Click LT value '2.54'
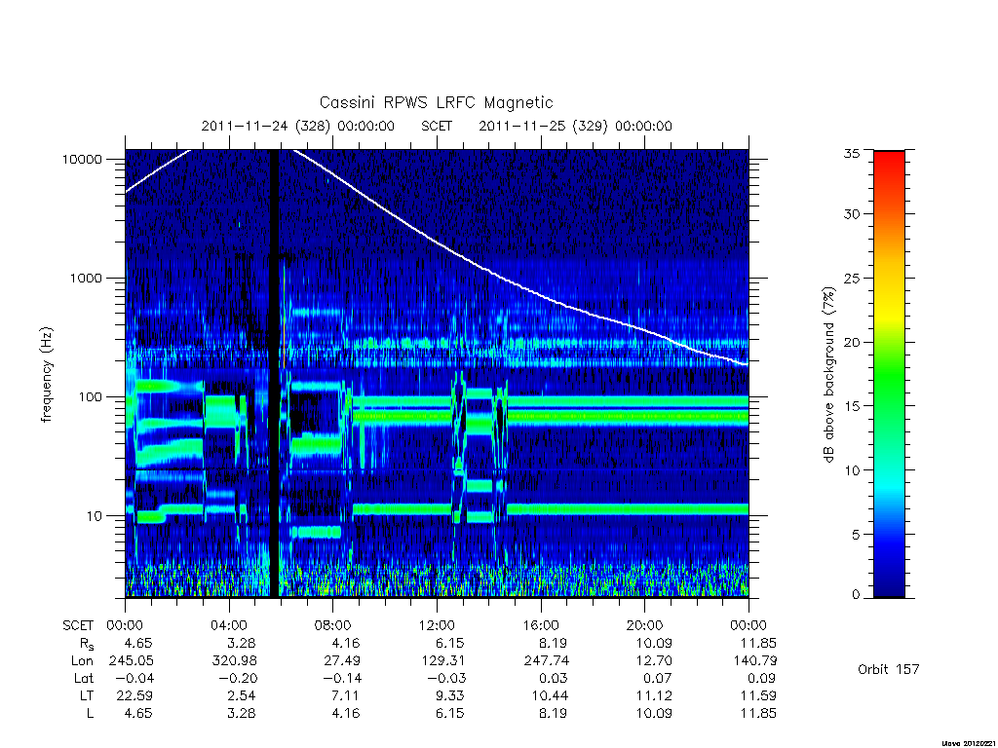The height and width of the screenshot is (748, 998). click(242, 695)
